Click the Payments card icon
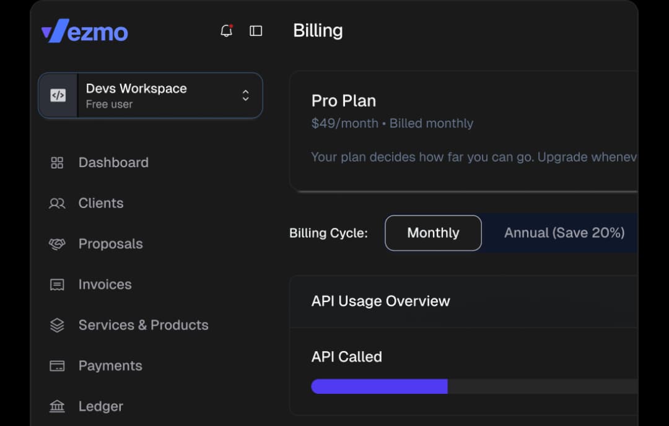The width and height of the screenshot is (669, 426). pyautogui.click(x=57, y=365)
